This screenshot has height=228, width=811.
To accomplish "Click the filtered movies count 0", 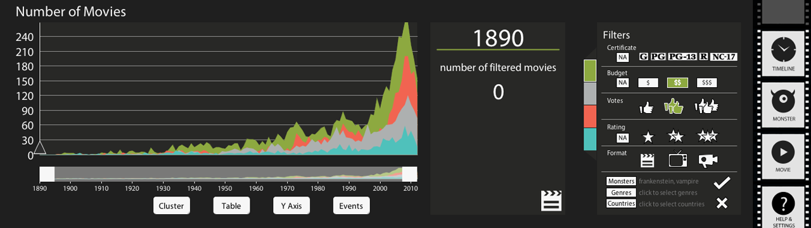I will point(498,92).
